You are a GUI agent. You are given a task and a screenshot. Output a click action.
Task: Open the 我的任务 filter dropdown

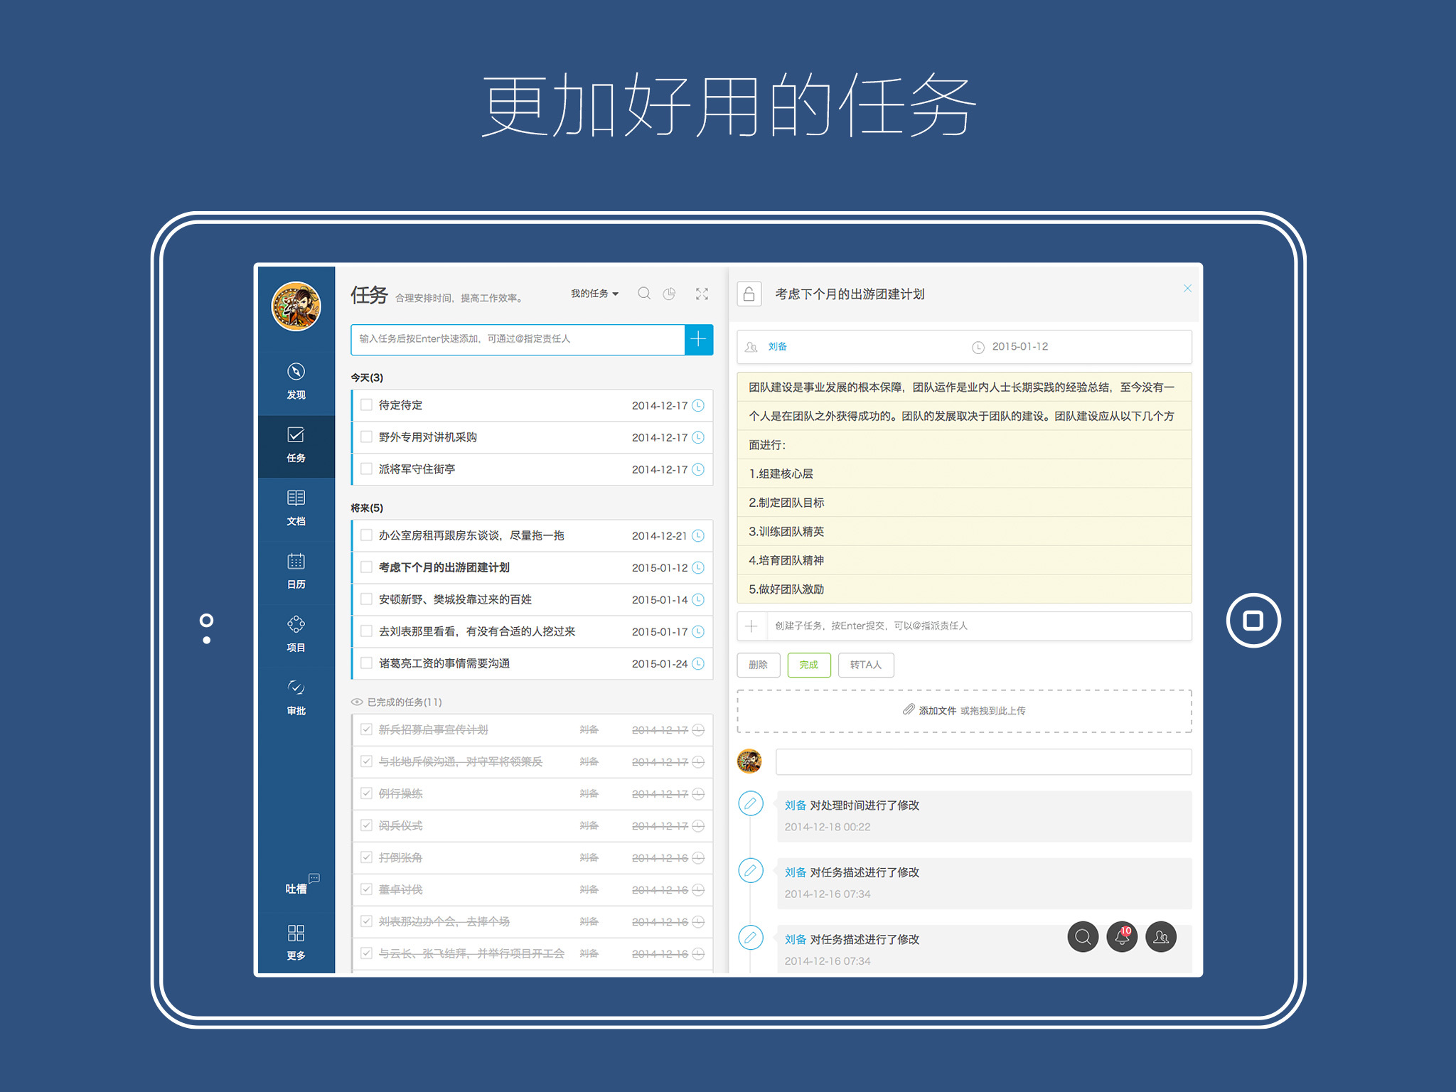pos(594,294)
